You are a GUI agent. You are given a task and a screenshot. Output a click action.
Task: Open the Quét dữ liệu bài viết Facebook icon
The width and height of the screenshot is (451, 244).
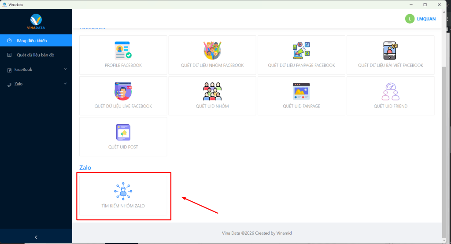[390, 51]
